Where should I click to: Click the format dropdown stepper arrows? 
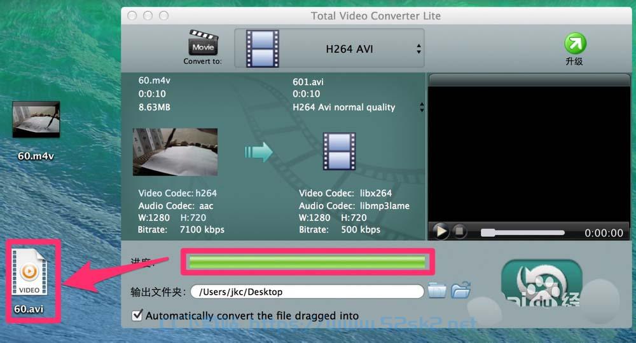(418, 49)
